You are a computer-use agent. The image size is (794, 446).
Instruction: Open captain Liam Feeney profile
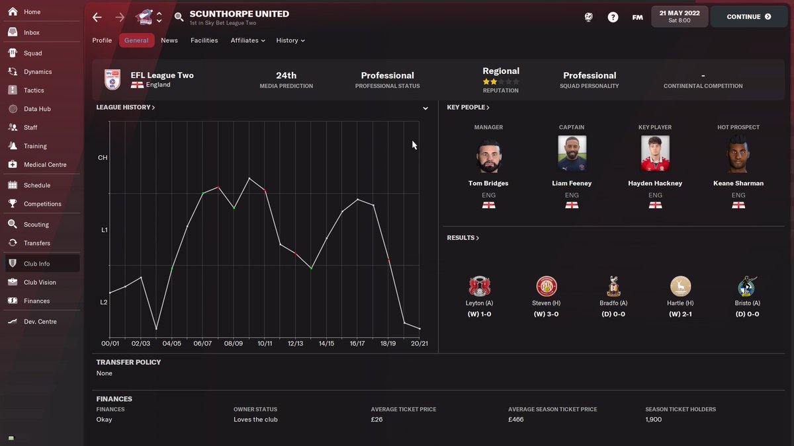pos(572,183)
